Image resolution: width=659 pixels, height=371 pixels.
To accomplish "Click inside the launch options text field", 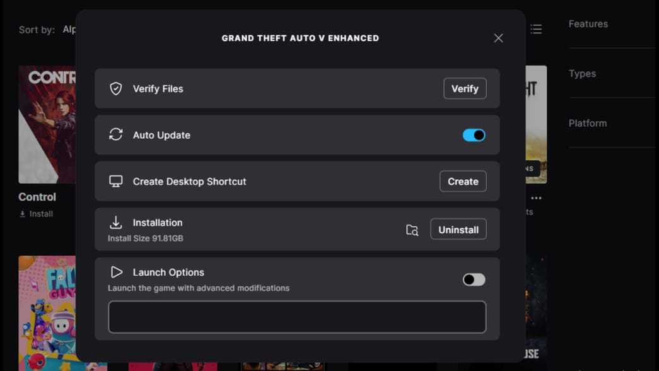I will coord(296,317).
